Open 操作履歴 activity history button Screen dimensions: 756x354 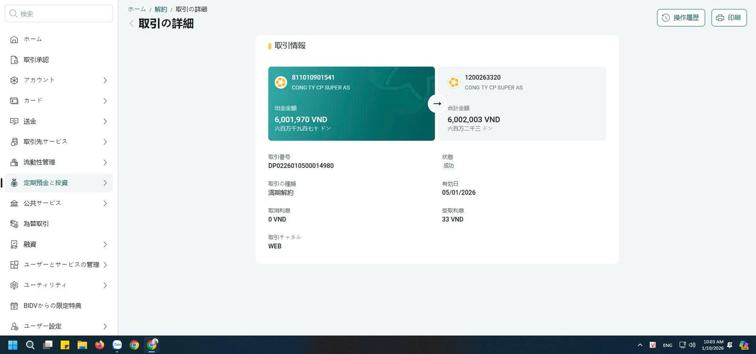(681, 18)
